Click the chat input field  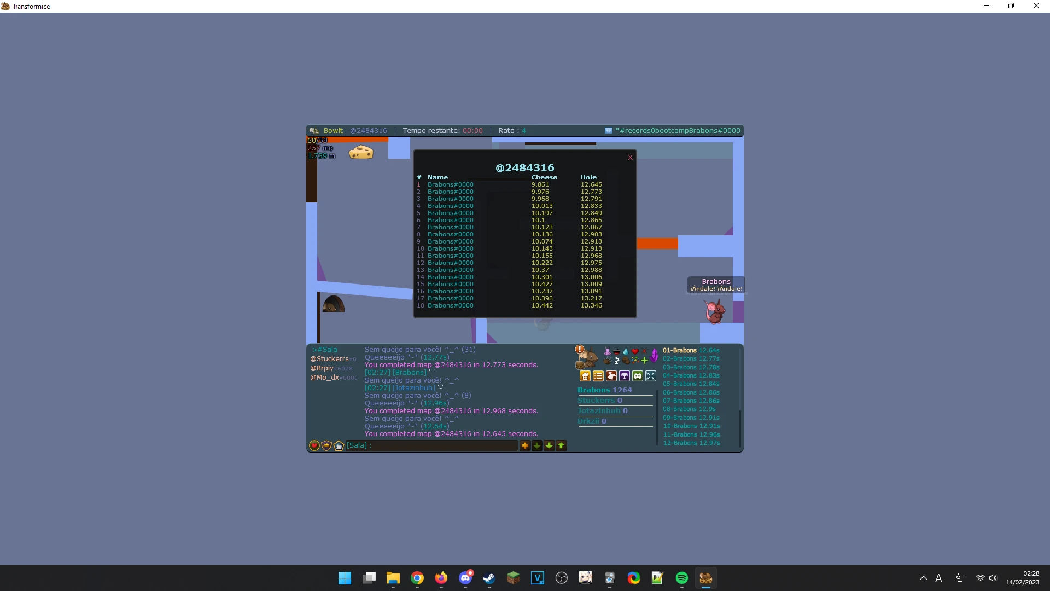tap(431, 445)
